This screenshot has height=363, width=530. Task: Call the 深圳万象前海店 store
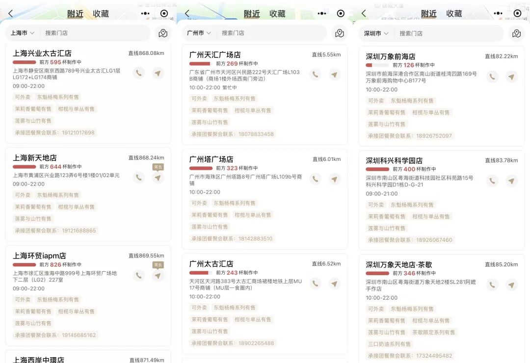492,77
